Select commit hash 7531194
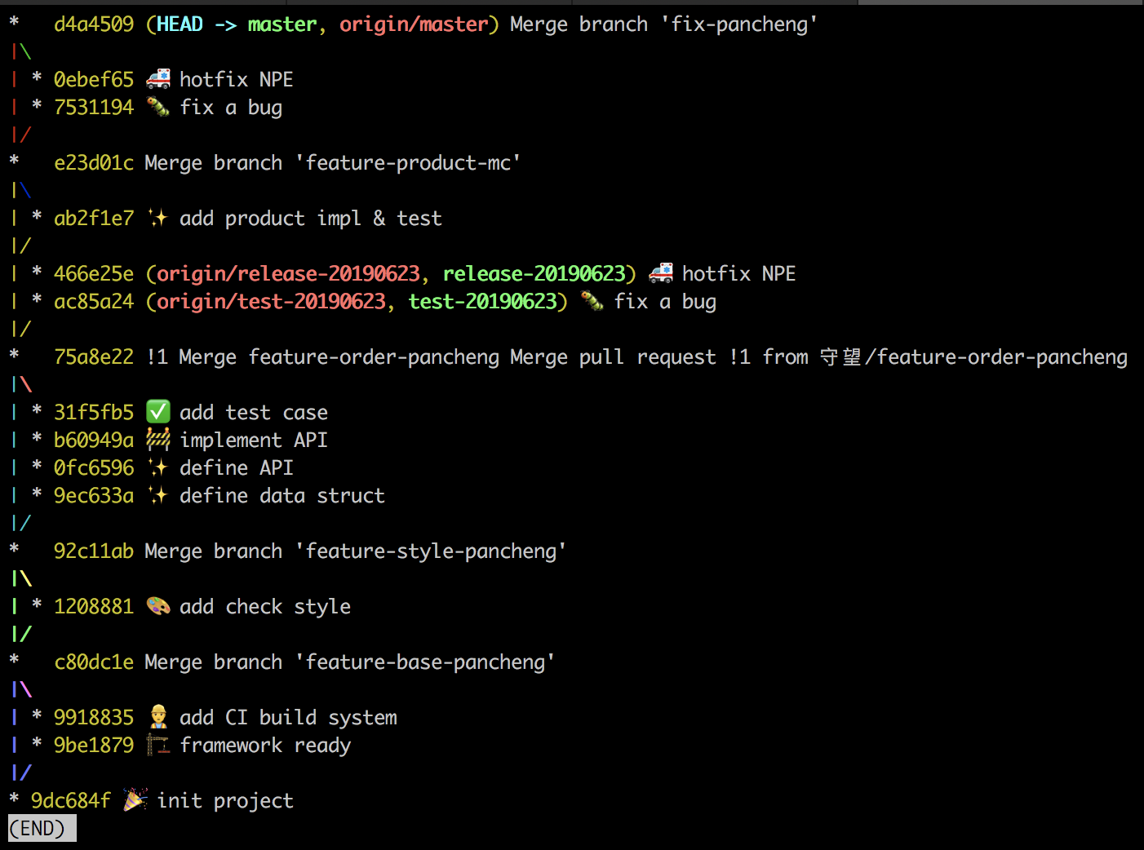This screenshot has height=850, width=1144. point(94,107)
